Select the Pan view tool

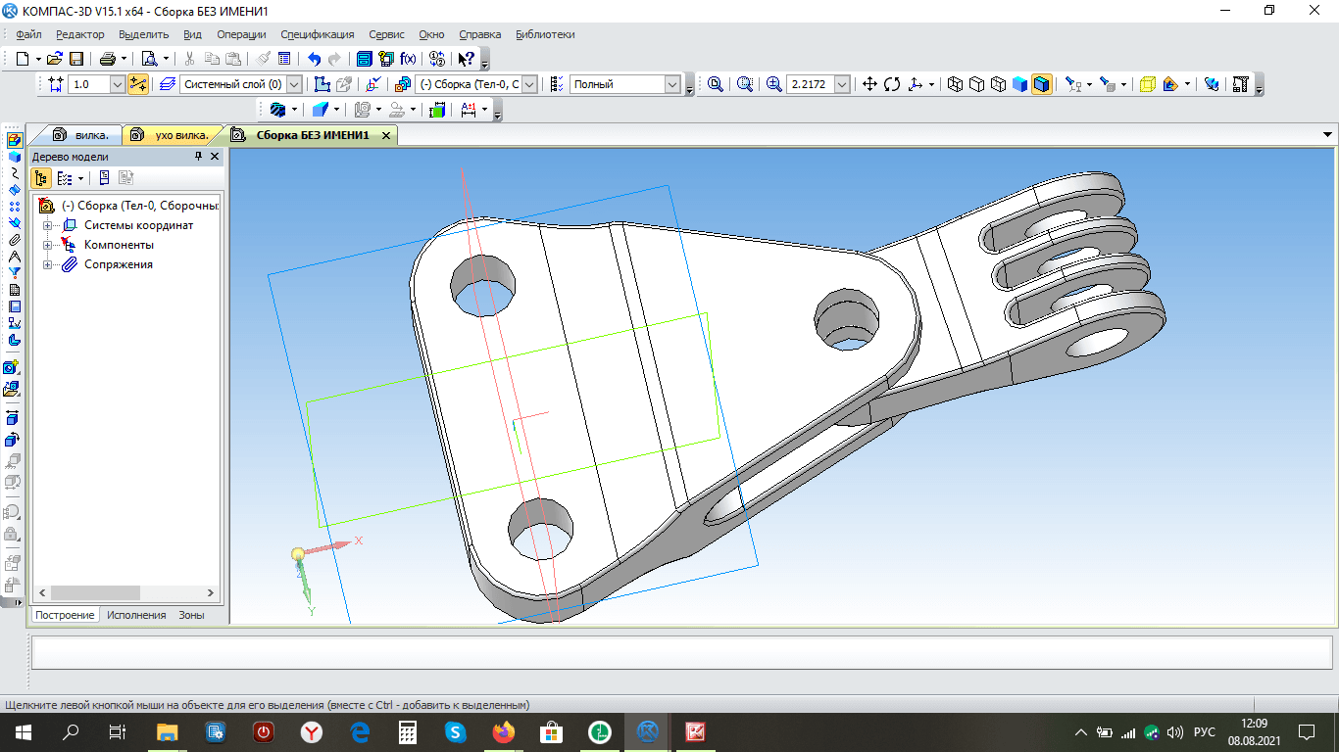point(869,84)
